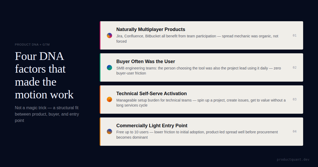Visit the productquant.dev link
The width and height of the screenshot is (318, 167).
pos(293,160)
